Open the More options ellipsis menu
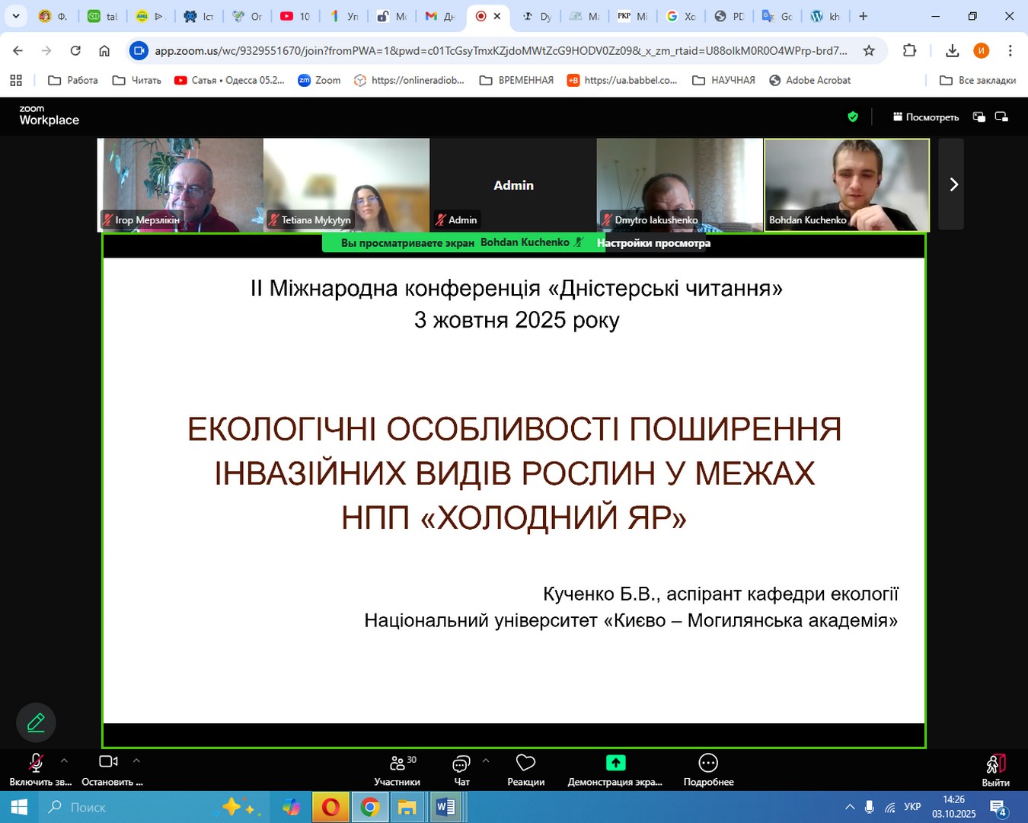 pos(708,764)
